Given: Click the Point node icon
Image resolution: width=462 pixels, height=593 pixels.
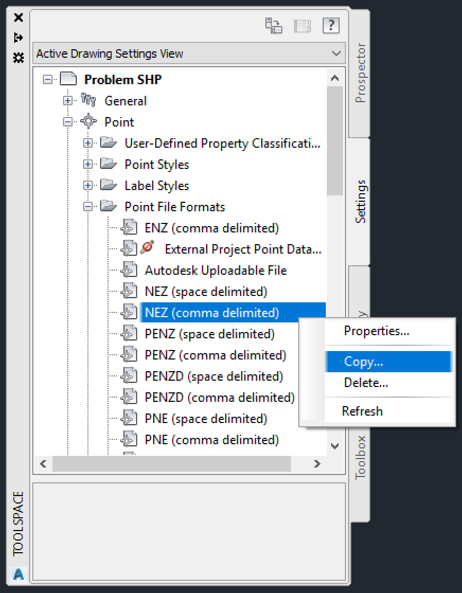Looking at the screenshot, I should 88,122.
